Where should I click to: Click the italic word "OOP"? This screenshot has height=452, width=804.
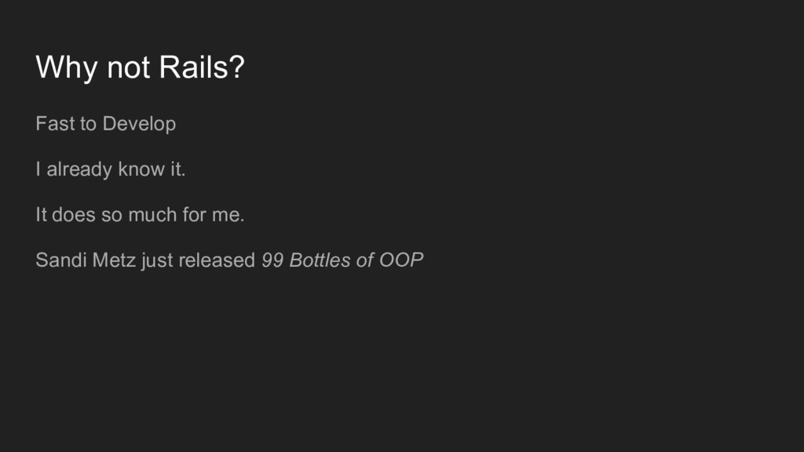coord(401,261)
